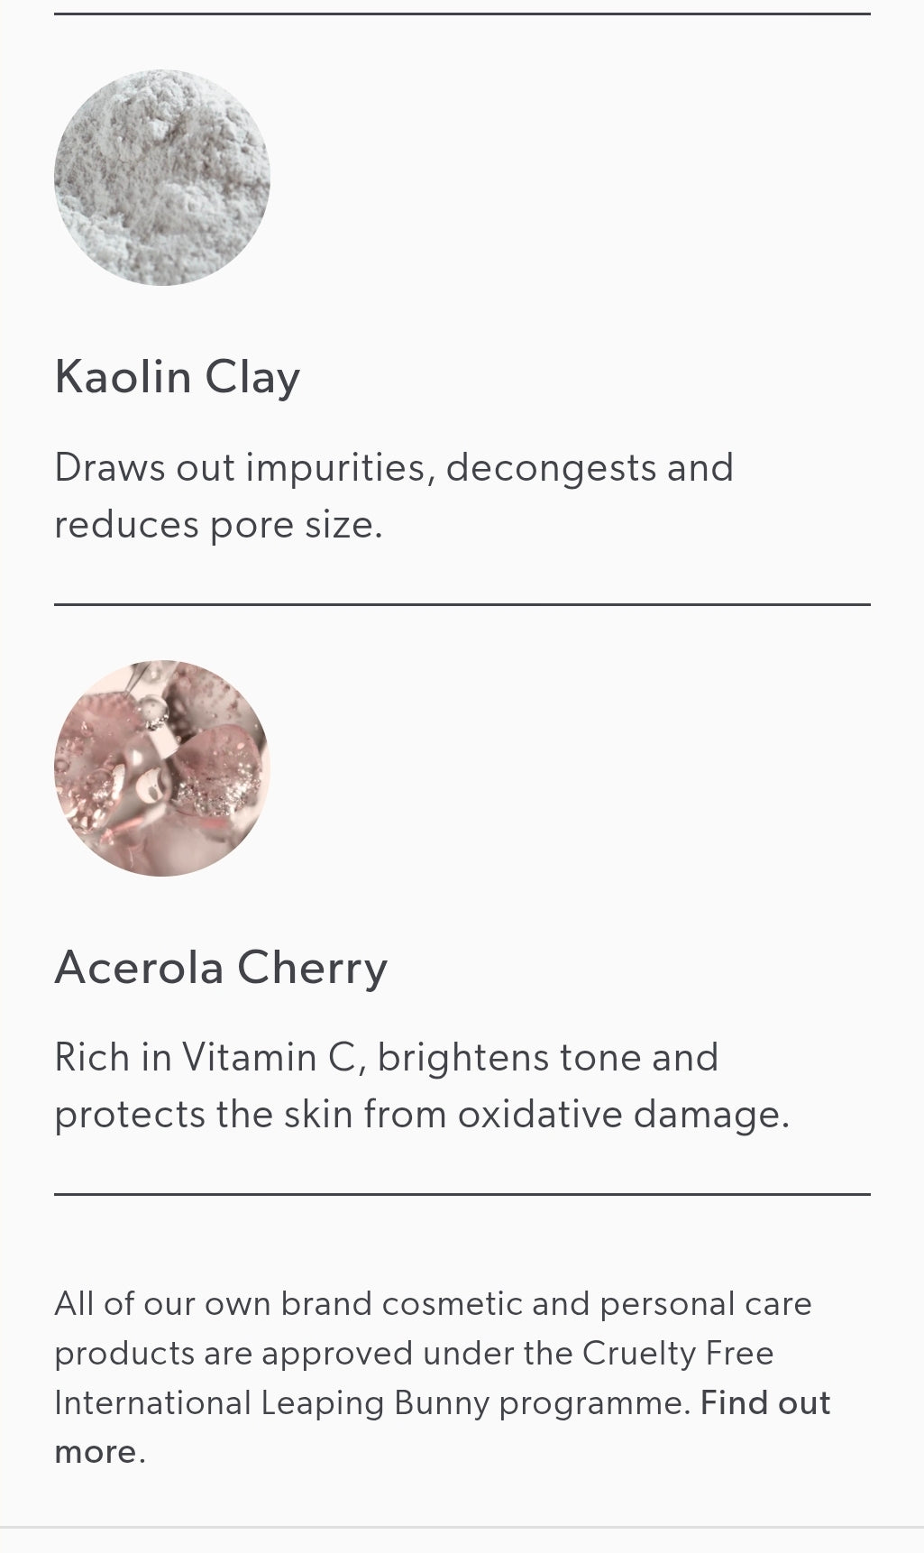The width and height of the screenshot is (924, 1553).
Task: Click the divider between Kaolin Clay and Acerola Cherry
Action: (x=462, y=604)
